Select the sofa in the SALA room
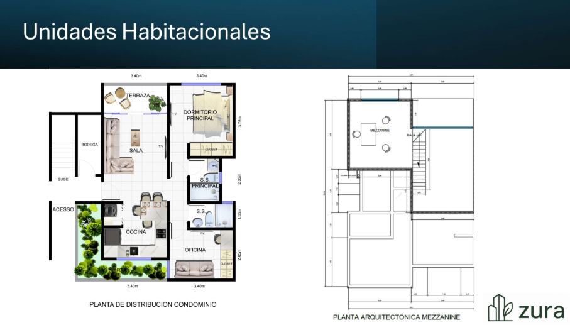570x325 pixels. point(116,146)
